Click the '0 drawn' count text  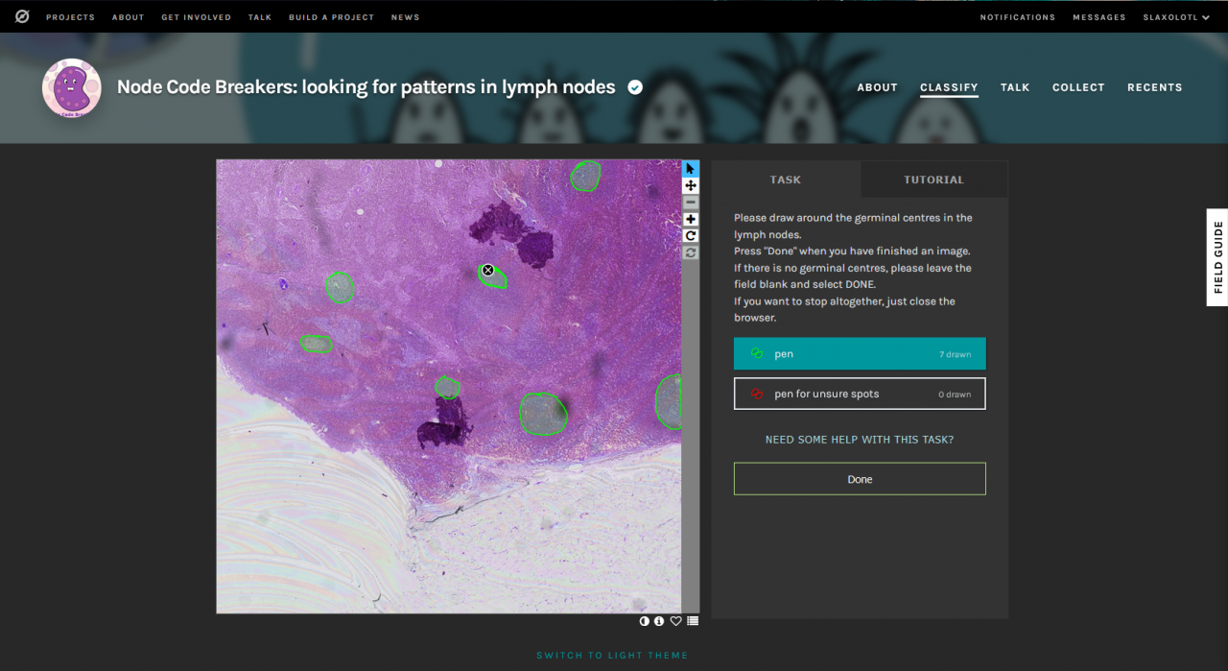click(x=955, y=395)
